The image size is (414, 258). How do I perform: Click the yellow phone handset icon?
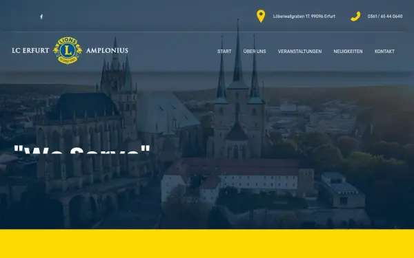pos(355,17)
